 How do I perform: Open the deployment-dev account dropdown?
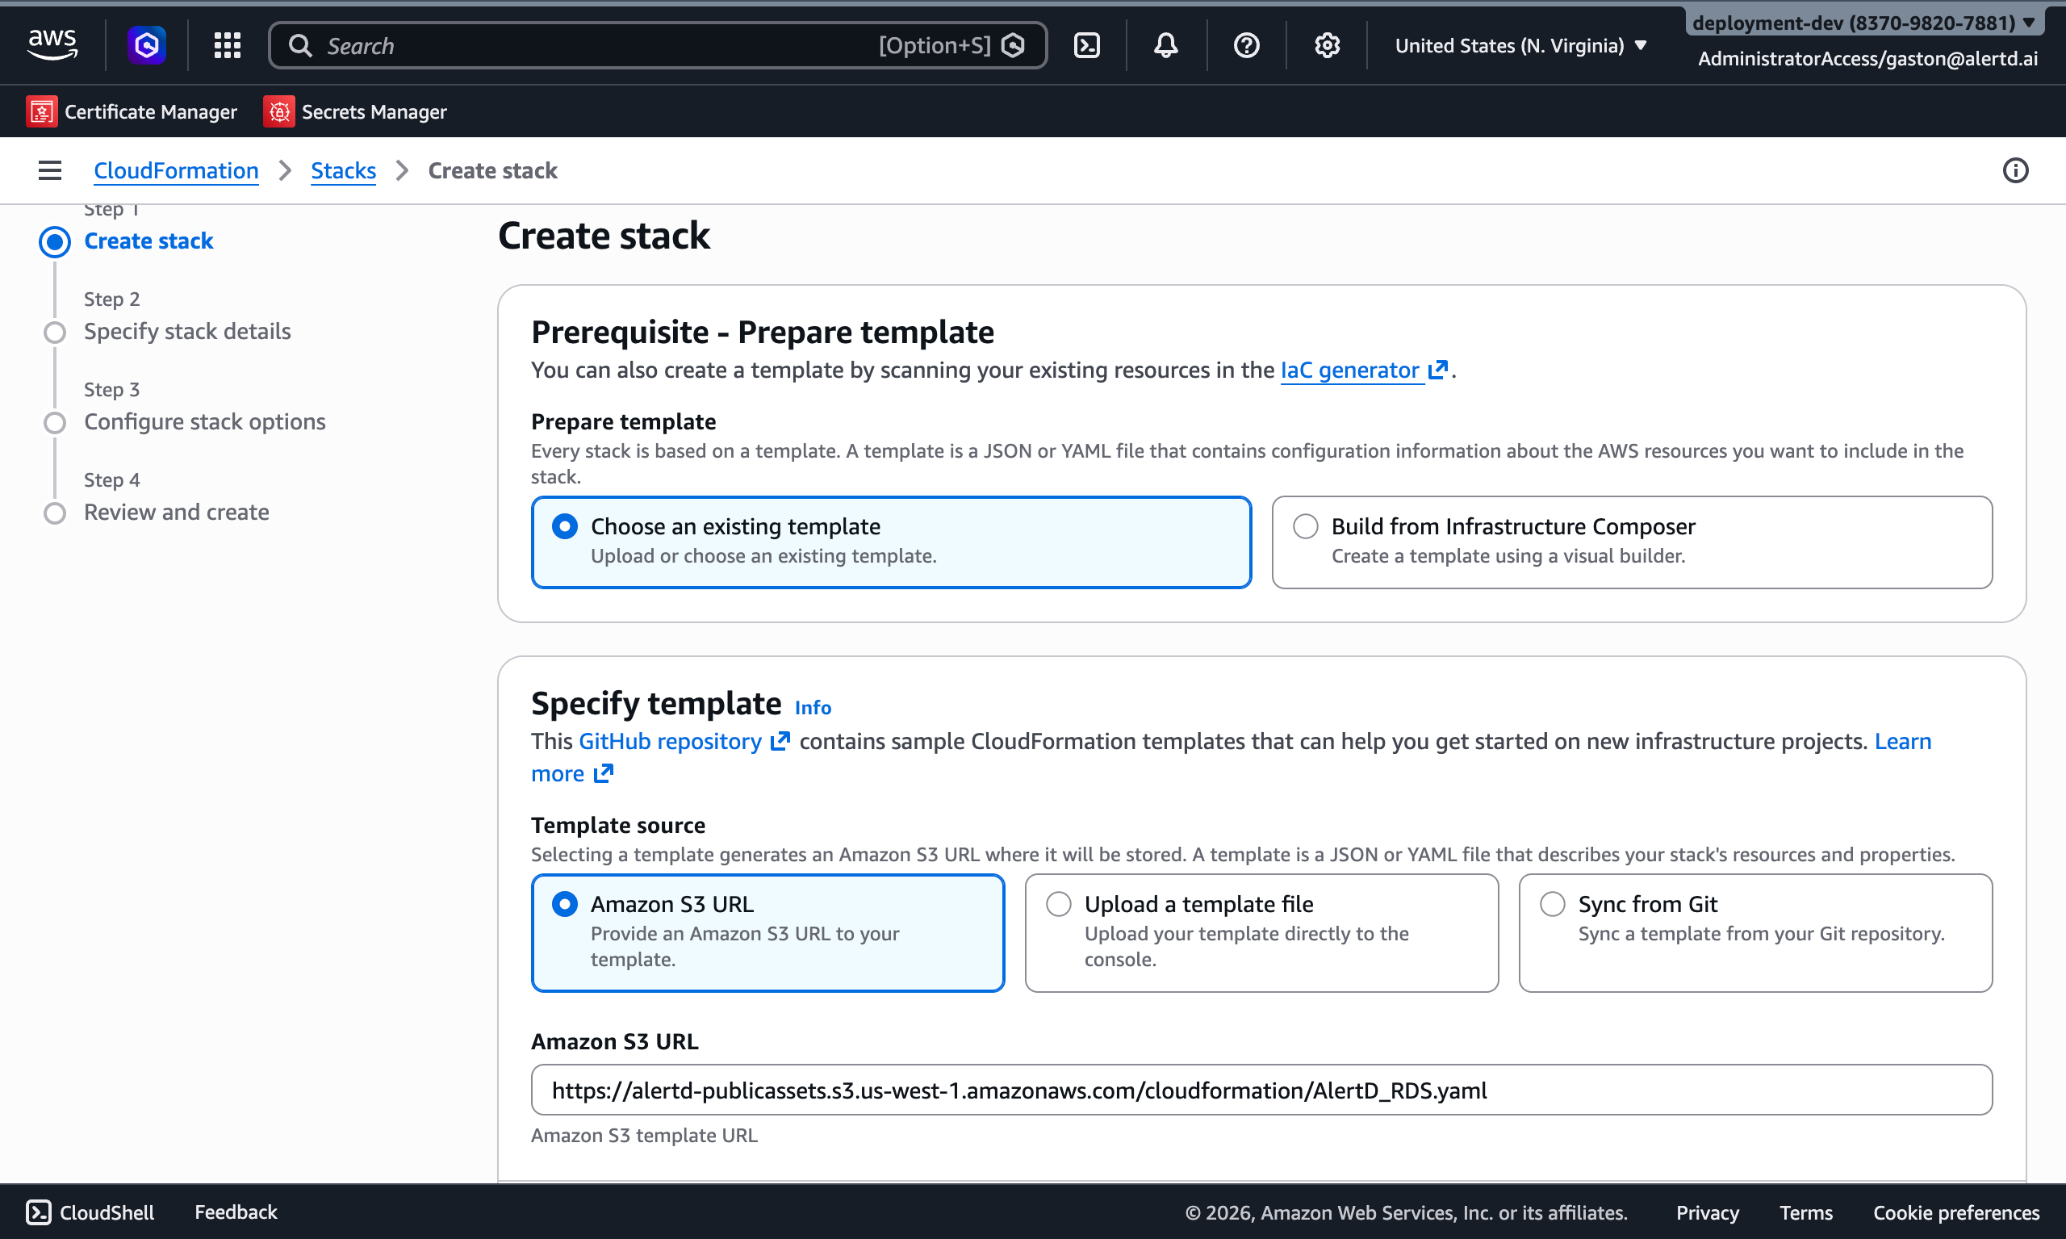[1864, 23]
